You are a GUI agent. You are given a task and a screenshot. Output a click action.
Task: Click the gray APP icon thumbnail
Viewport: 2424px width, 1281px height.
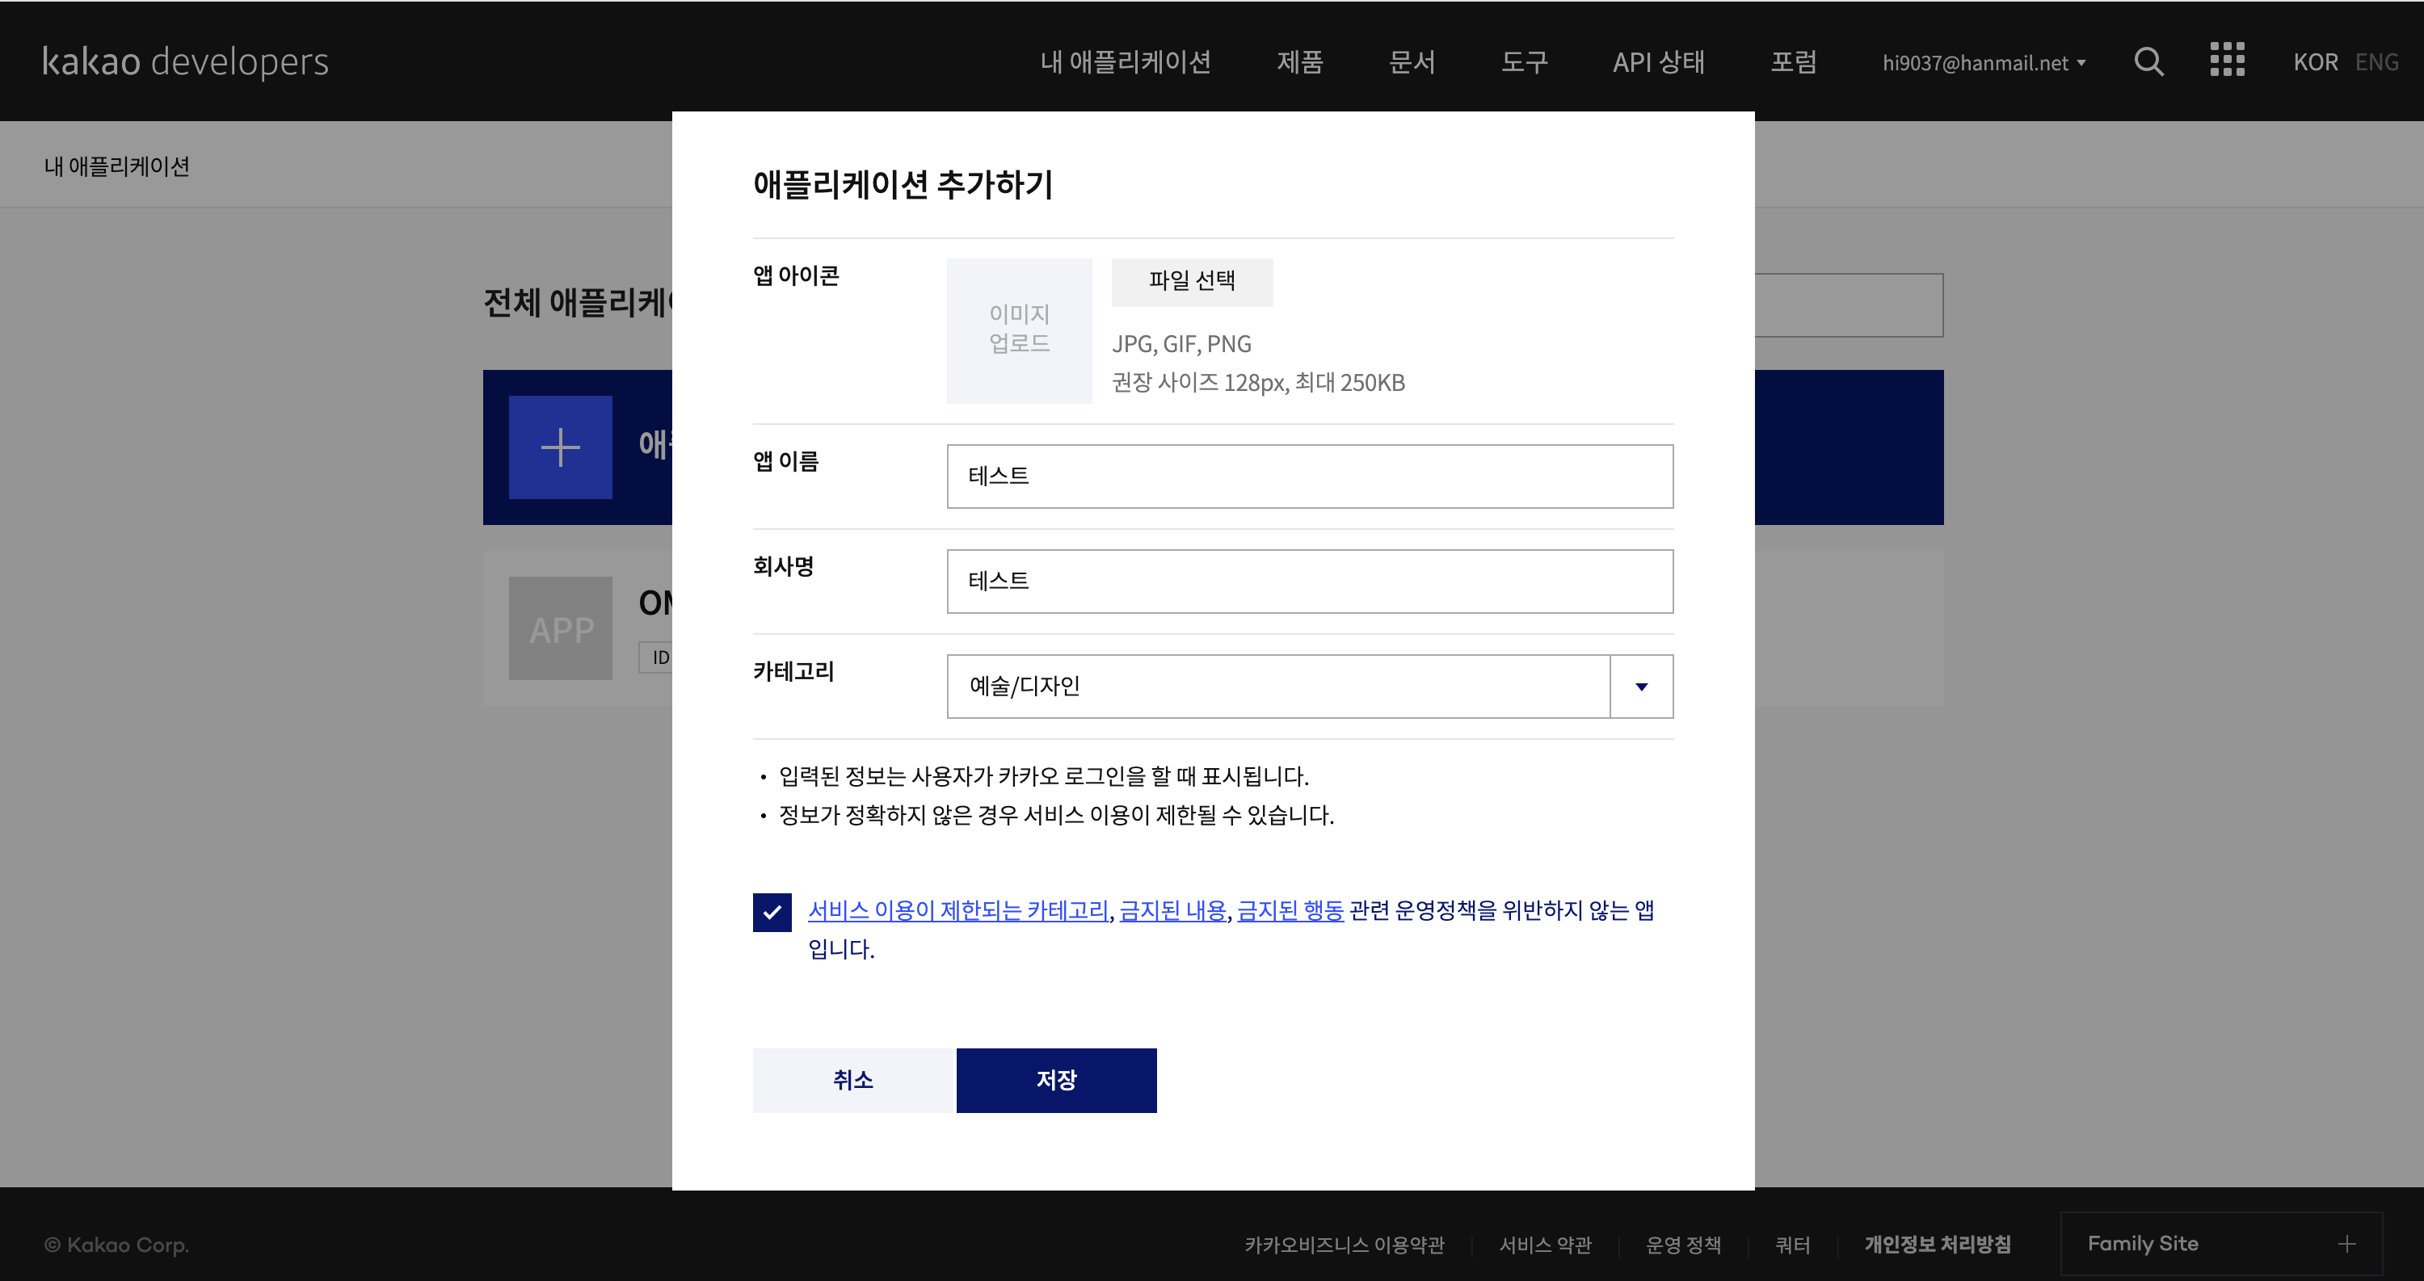pyautogui.click(x=560, y=628)
